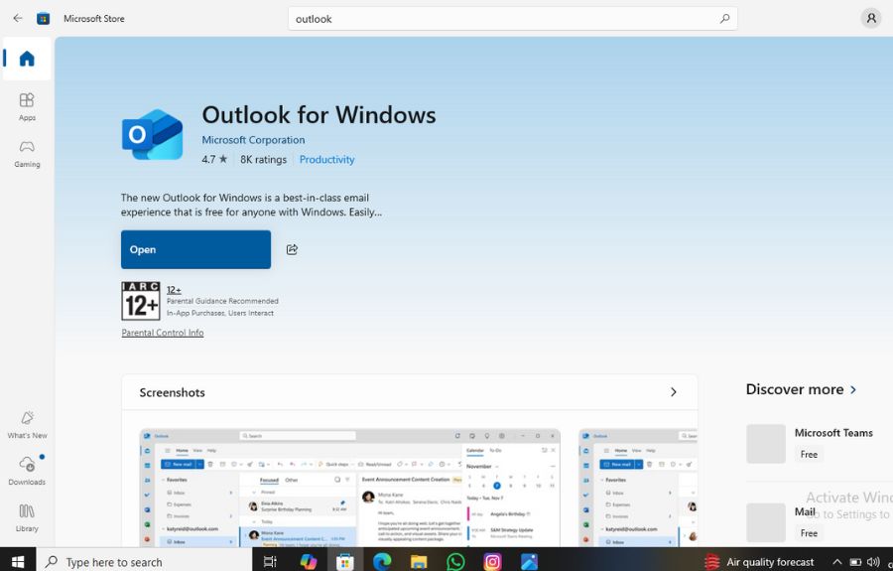Open the Discover more chevron
The width and height of the screenshot is (893, 571).
(853, 389)
